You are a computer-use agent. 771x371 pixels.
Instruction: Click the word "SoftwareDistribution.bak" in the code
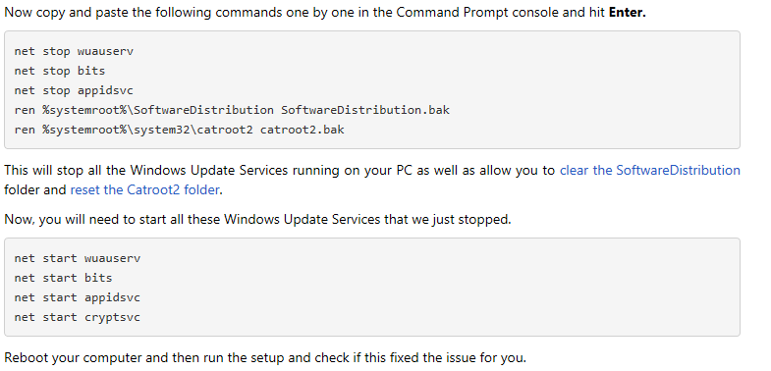(365, 110)
